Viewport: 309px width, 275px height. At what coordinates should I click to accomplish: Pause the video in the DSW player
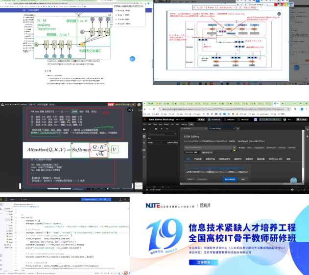146,190
